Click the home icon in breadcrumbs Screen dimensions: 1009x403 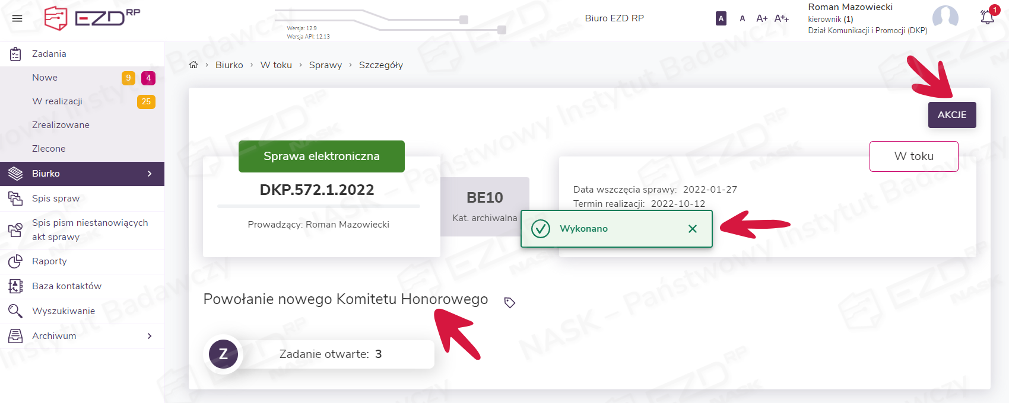point(193,65)
